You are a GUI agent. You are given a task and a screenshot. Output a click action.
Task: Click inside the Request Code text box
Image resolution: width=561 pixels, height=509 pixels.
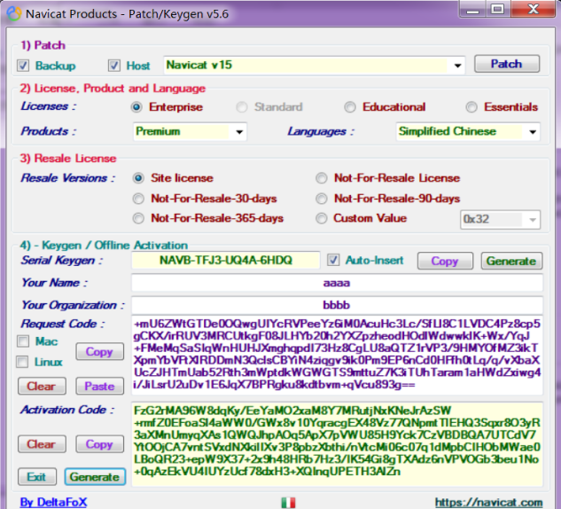point(337,355)
